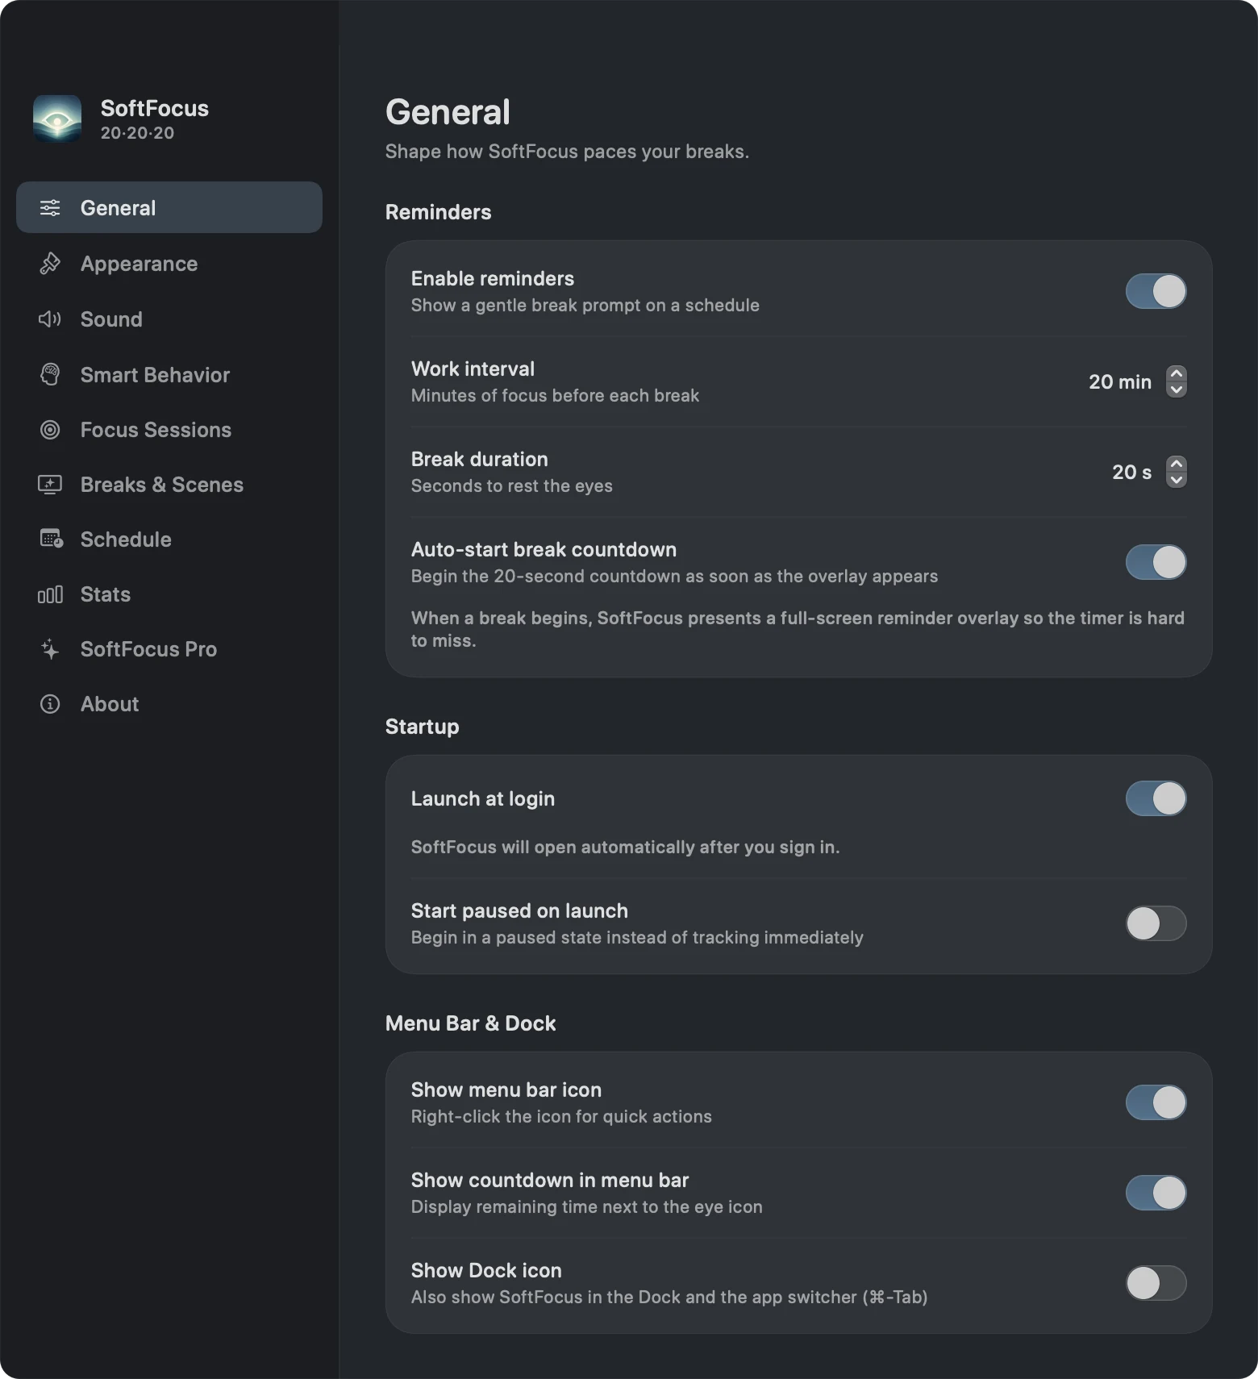Click the 20·20·20 subtitle text
Image resolution: width=1258 pixels, height=1379 pixels.
137,133
